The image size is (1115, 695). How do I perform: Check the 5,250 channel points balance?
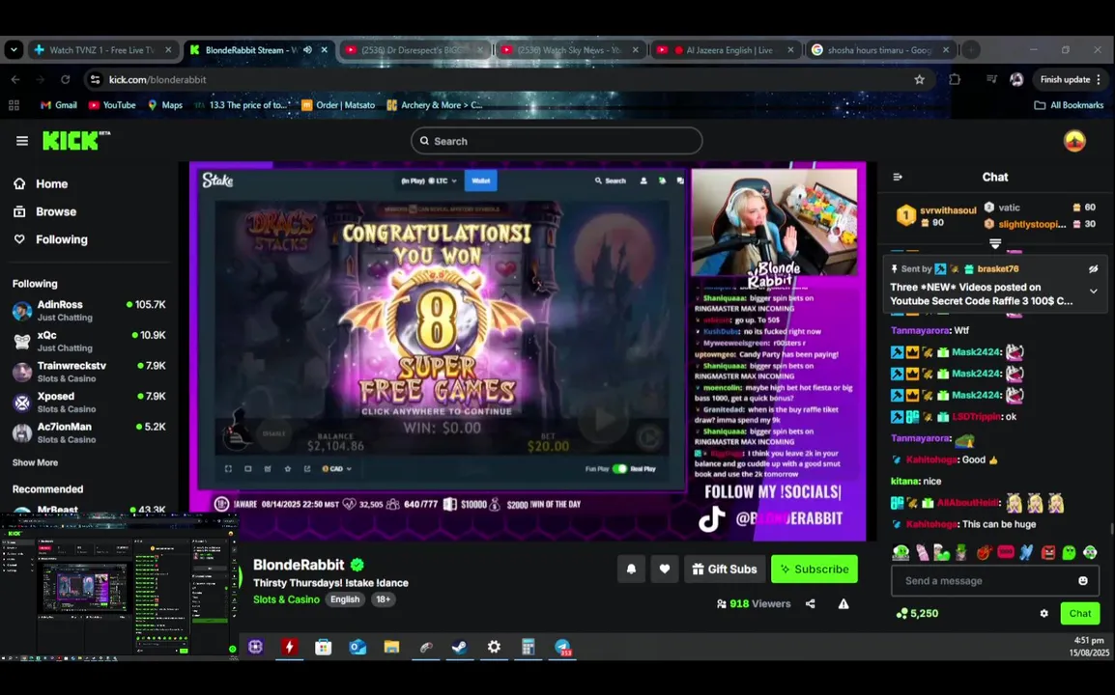pyautogui.click(x=917, y=613)
